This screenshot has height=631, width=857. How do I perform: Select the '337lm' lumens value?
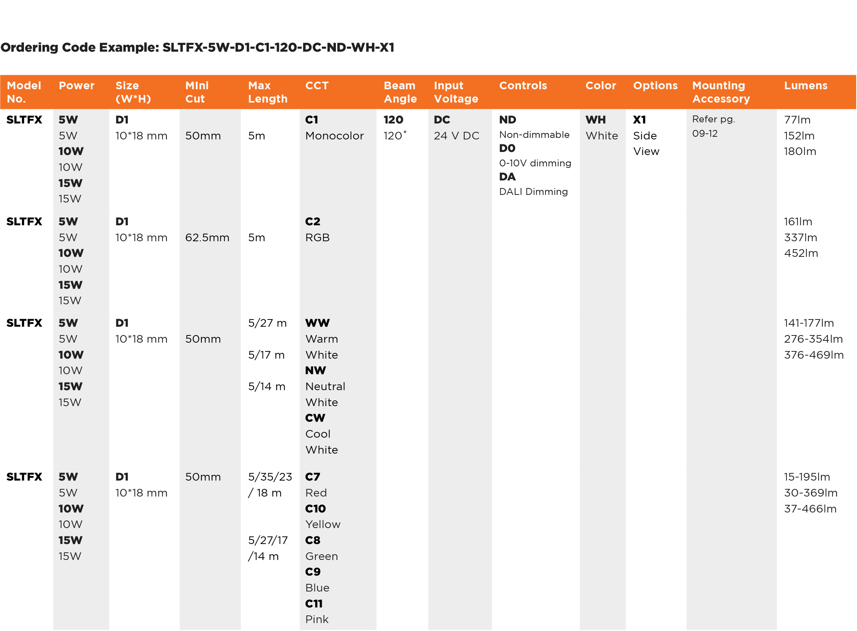tap(800, 238)
